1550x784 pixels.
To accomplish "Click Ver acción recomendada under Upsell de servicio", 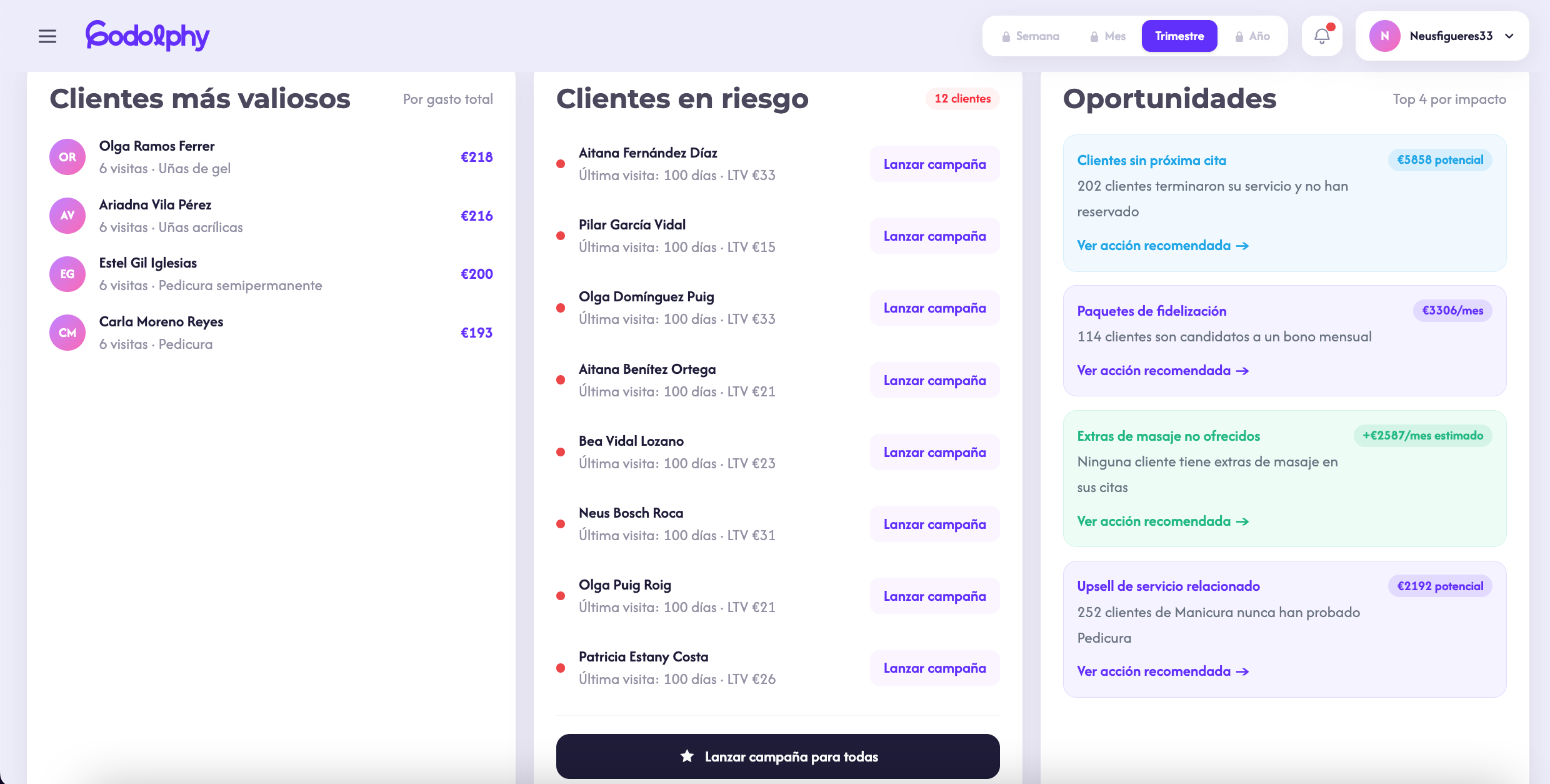I will point(1163,671).
